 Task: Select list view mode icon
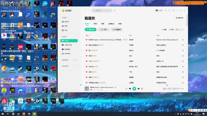click(x=177, y=30)
